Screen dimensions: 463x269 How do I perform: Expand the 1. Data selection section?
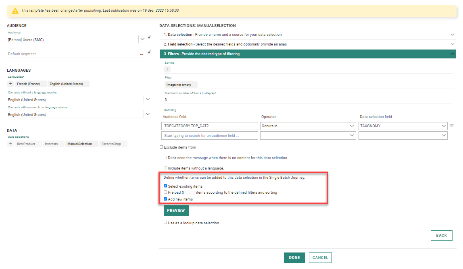click(307, 35)
